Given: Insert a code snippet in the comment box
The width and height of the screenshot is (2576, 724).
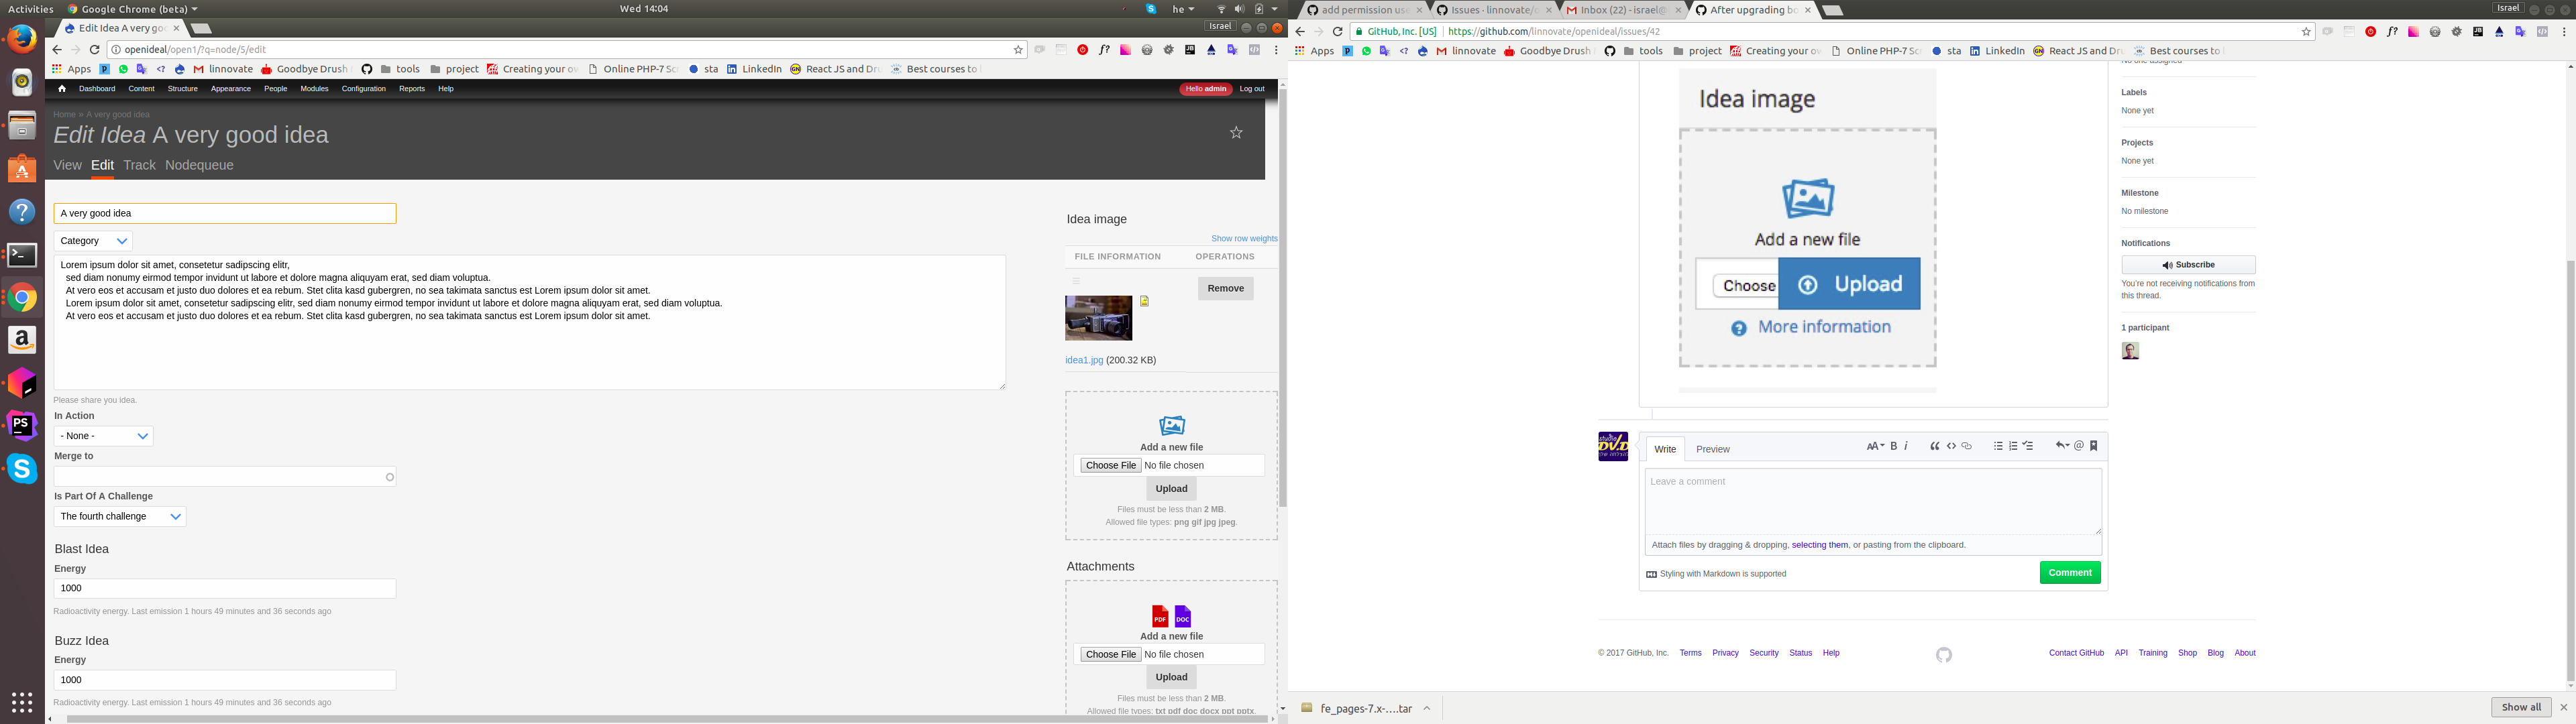Looking at the screenshot, I should [1951, 446].
